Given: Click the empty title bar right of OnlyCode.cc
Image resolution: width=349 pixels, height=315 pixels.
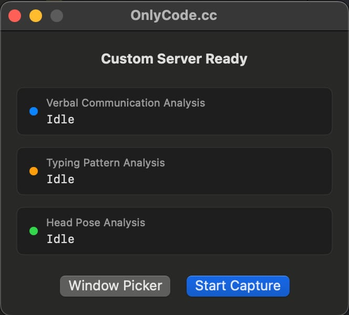Looking at the screenshot, I should 284,16.
